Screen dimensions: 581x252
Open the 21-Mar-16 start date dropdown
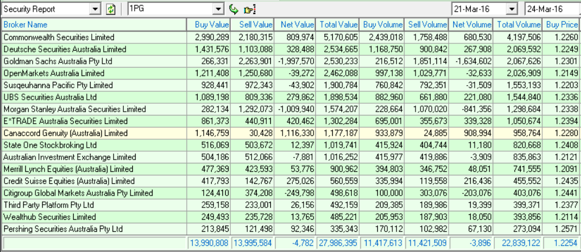(x=512, y=9)
